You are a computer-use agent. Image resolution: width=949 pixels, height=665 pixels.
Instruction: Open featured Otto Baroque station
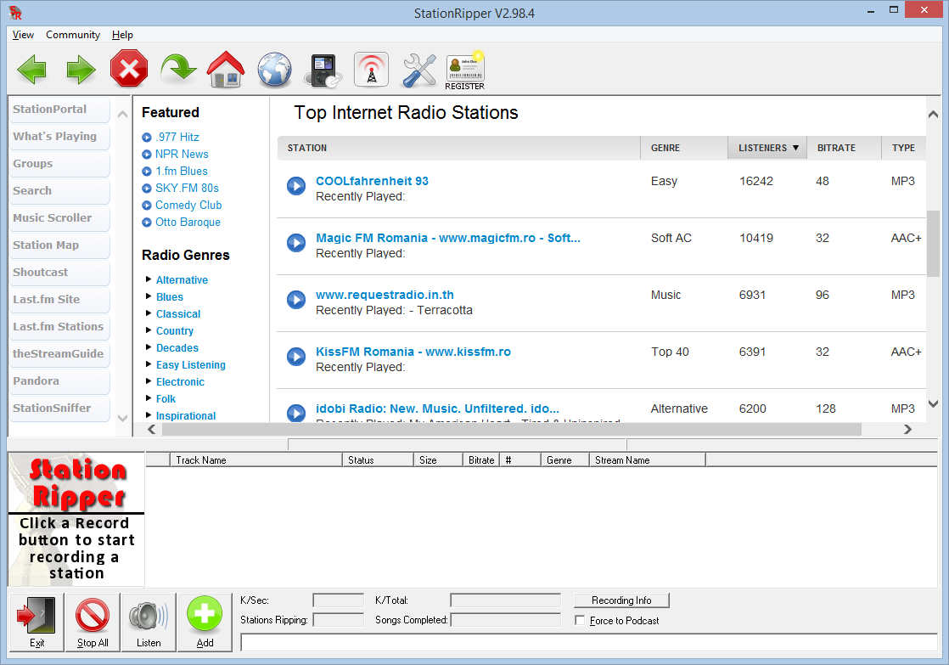188,222
